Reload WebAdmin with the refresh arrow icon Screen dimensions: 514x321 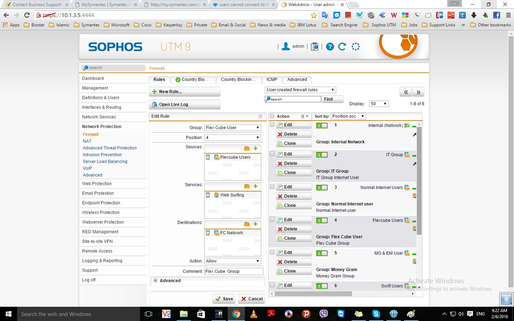click(342, 46)
